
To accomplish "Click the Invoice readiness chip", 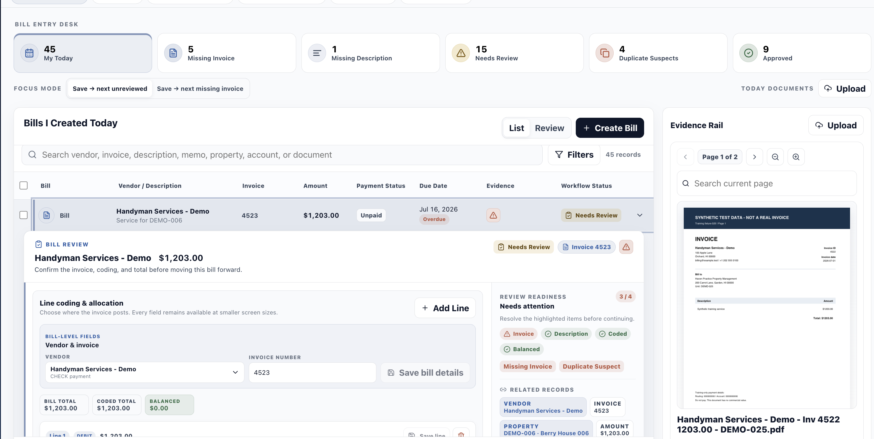I will pos(518,334).
